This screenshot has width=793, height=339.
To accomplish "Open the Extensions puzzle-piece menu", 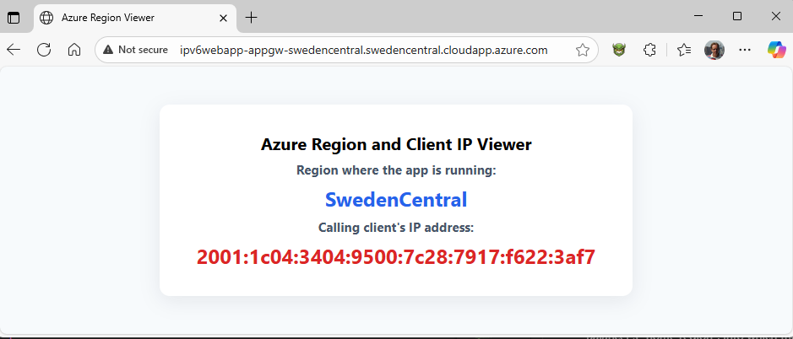I will pos(649,50).
